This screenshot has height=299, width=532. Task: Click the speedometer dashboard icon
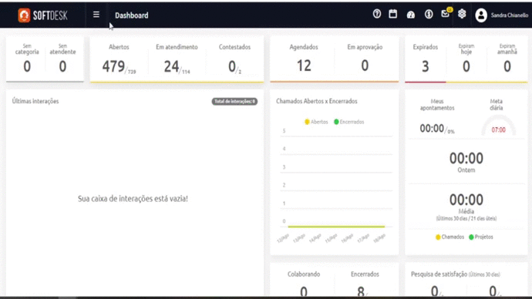point(411,15)
